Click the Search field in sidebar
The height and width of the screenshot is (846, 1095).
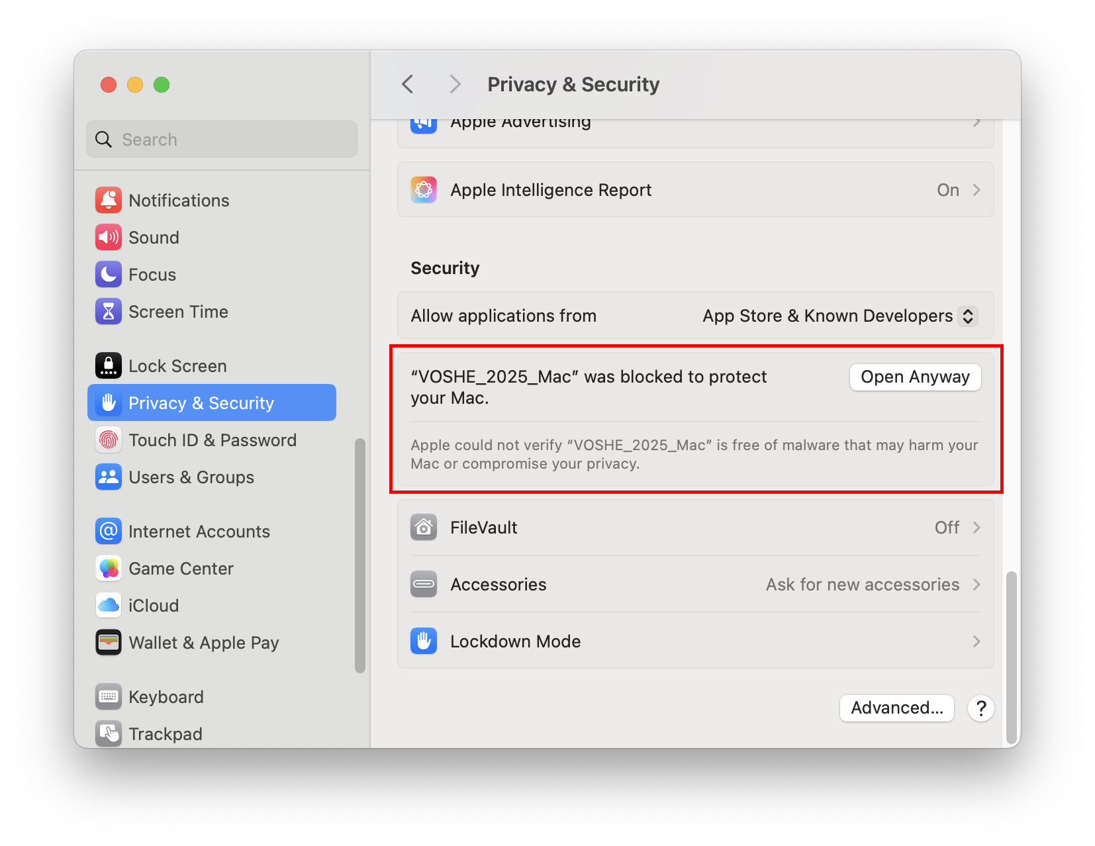tap(222, 140)
